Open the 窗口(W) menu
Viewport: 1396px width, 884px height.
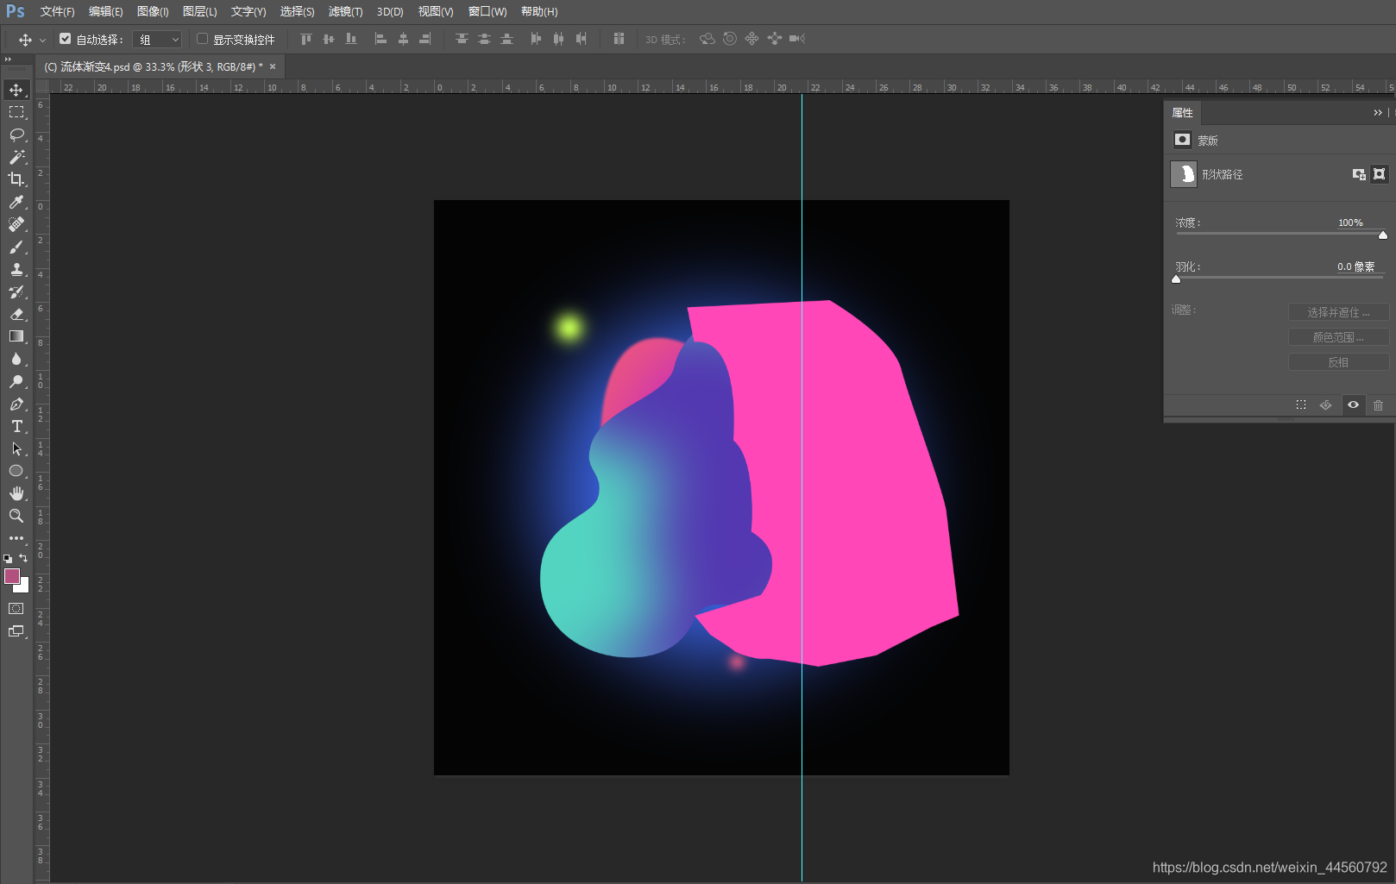point(487,12)
